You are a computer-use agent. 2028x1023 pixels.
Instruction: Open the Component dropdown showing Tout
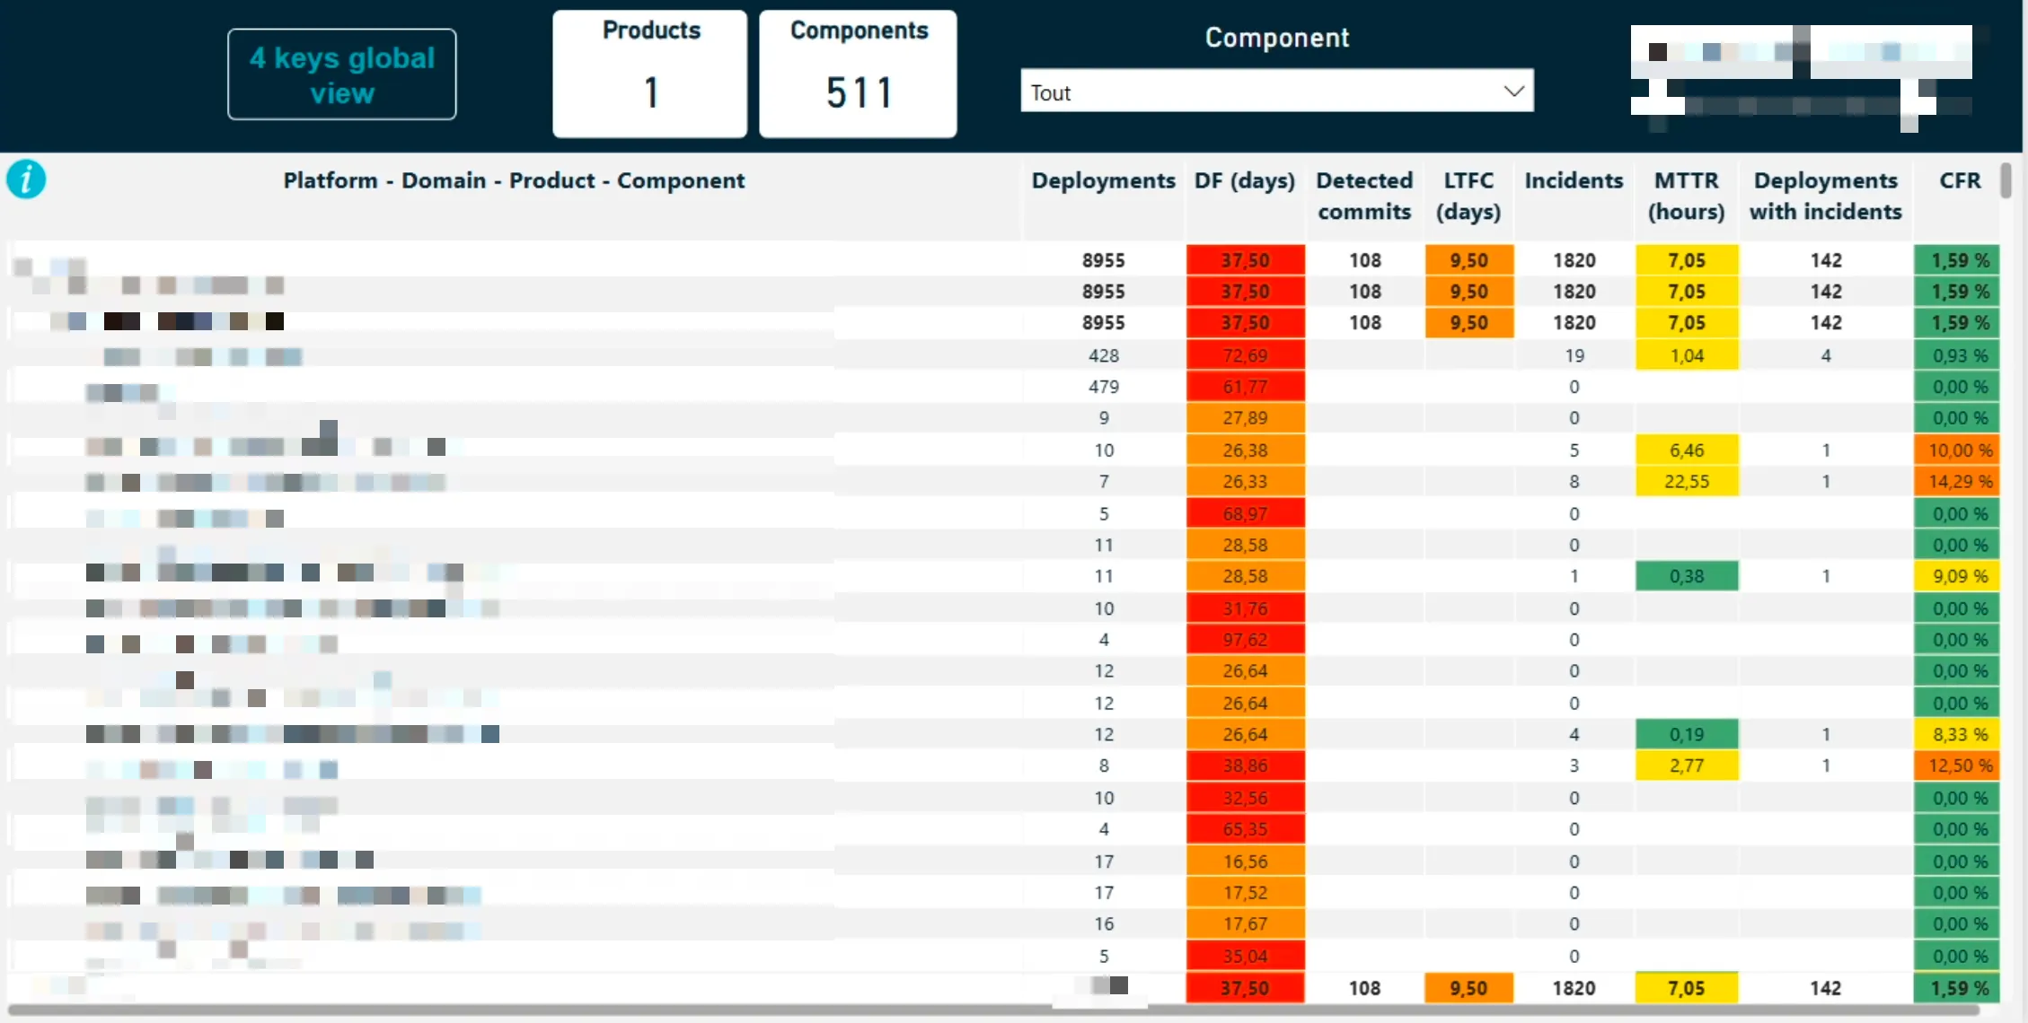point(1276,92)
